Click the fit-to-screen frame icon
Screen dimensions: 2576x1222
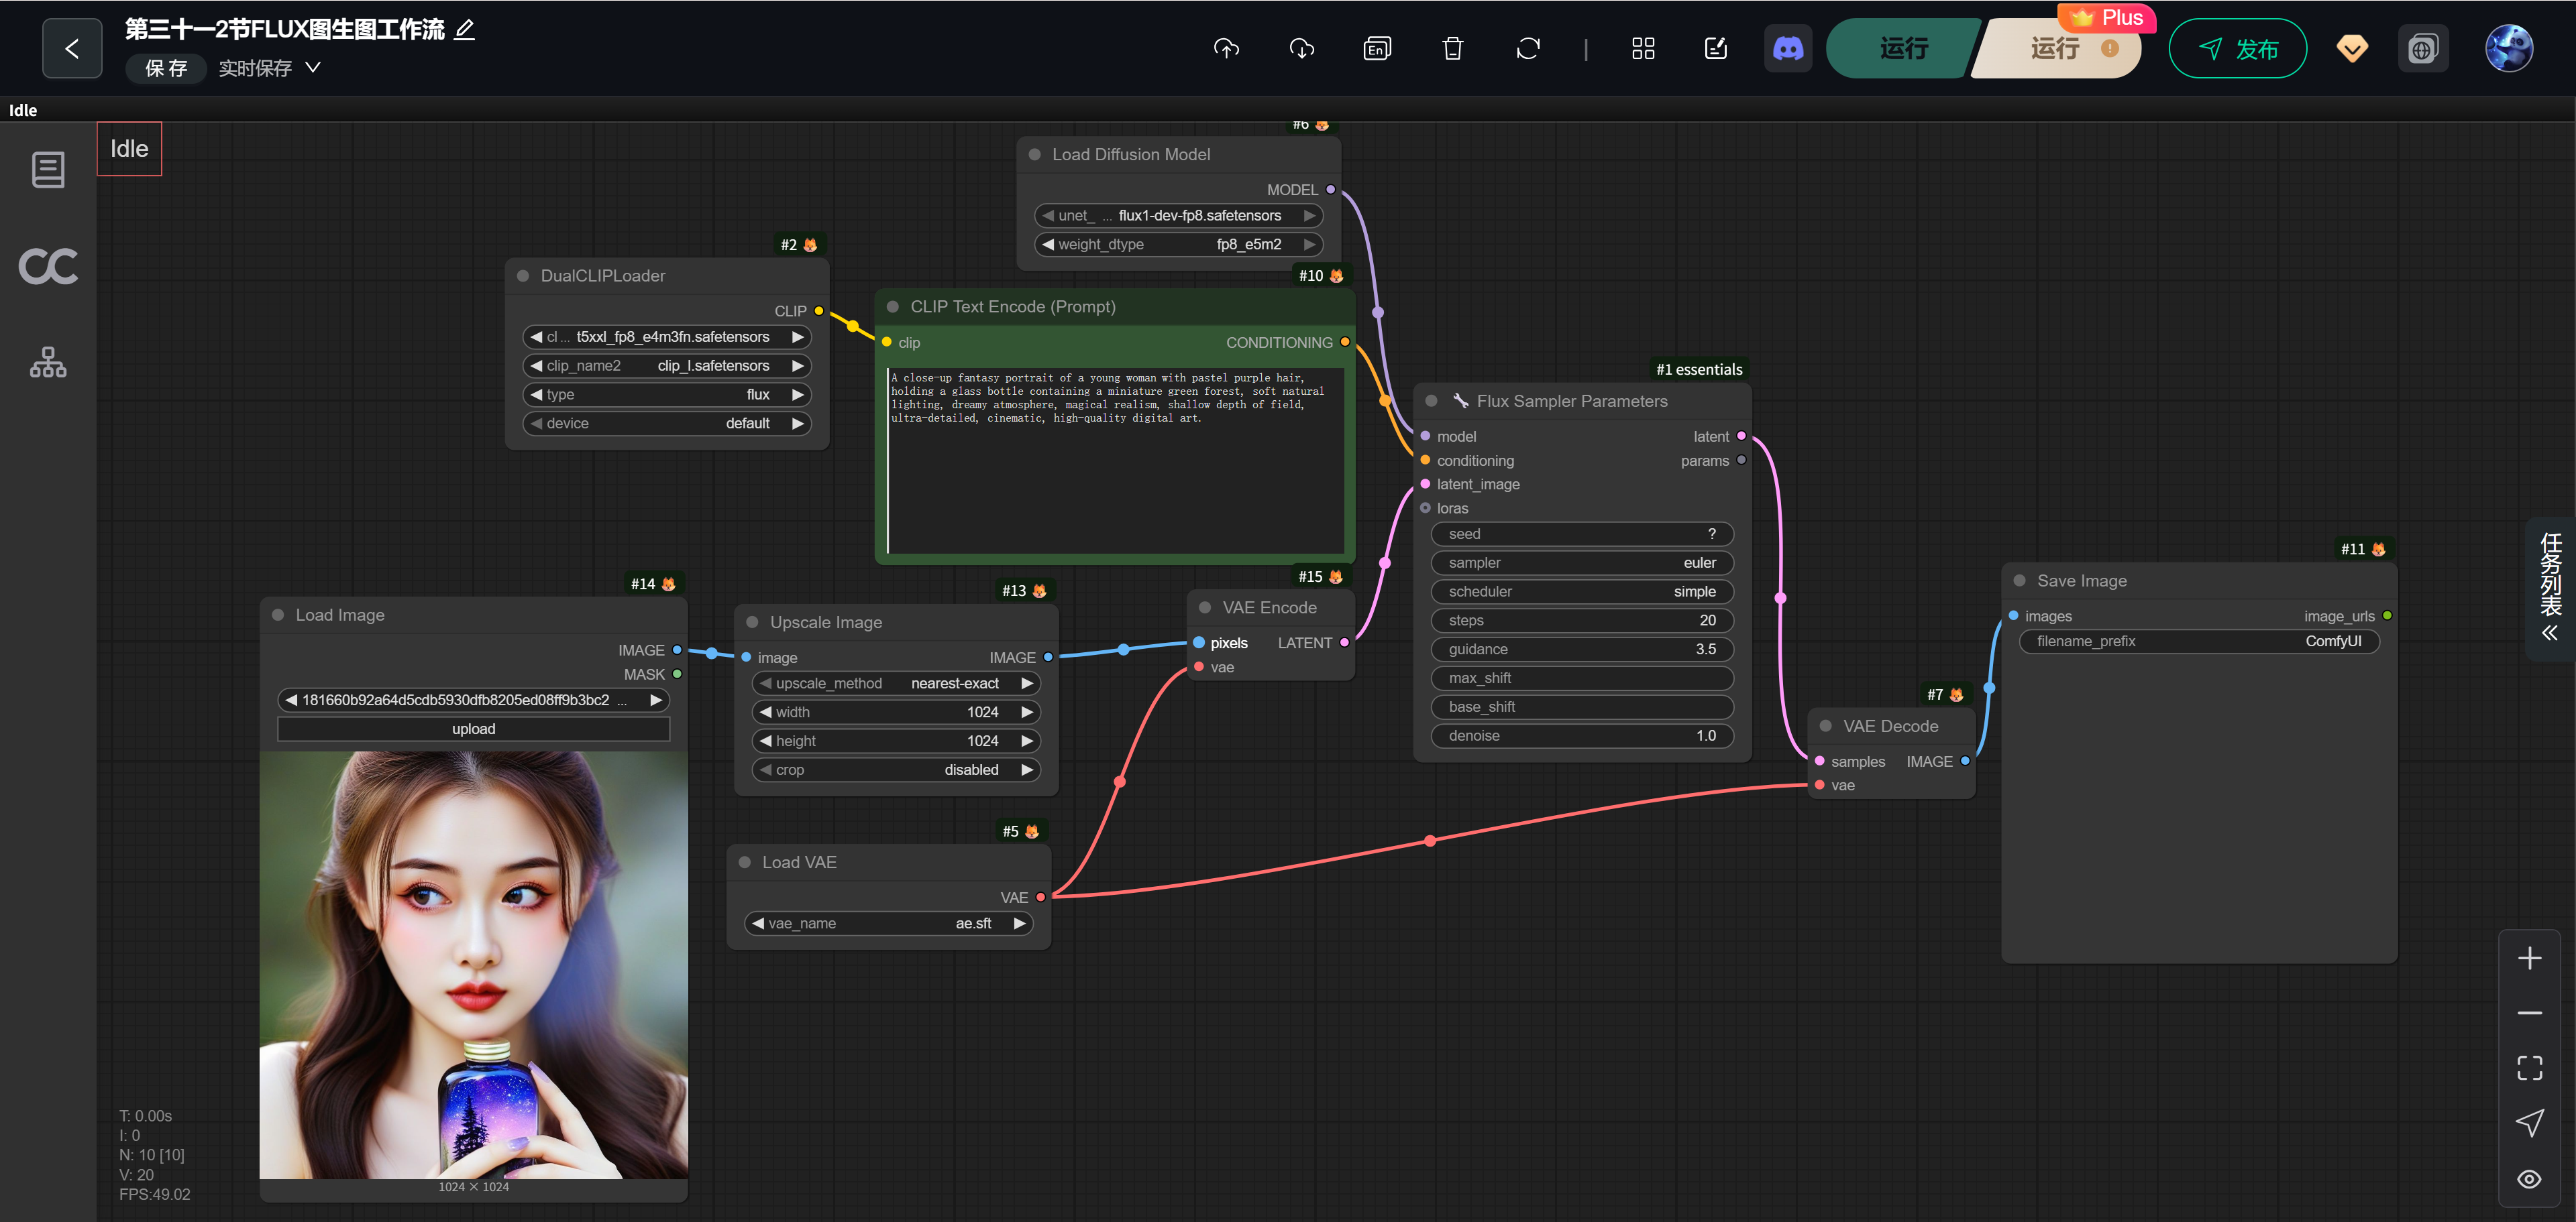2529,1067
